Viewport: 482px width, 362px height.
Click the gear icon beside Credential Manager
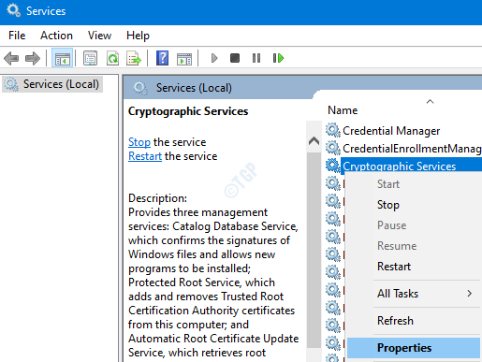[x=333, y=130]
